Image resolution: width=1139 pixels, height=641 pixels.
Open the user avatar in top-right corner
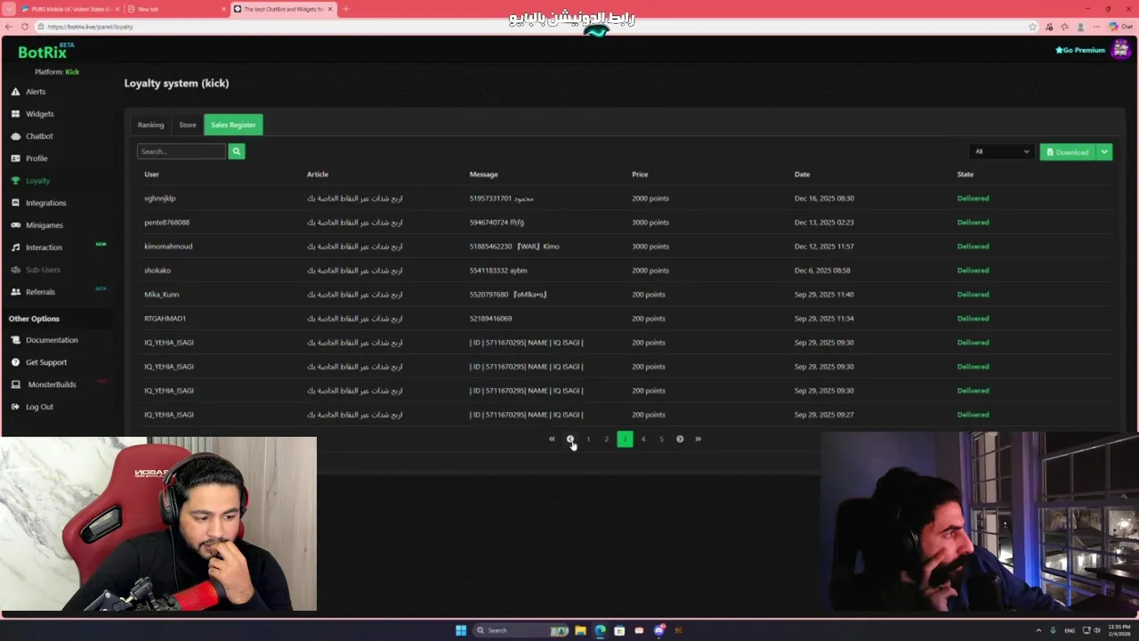pos(1120,50)
